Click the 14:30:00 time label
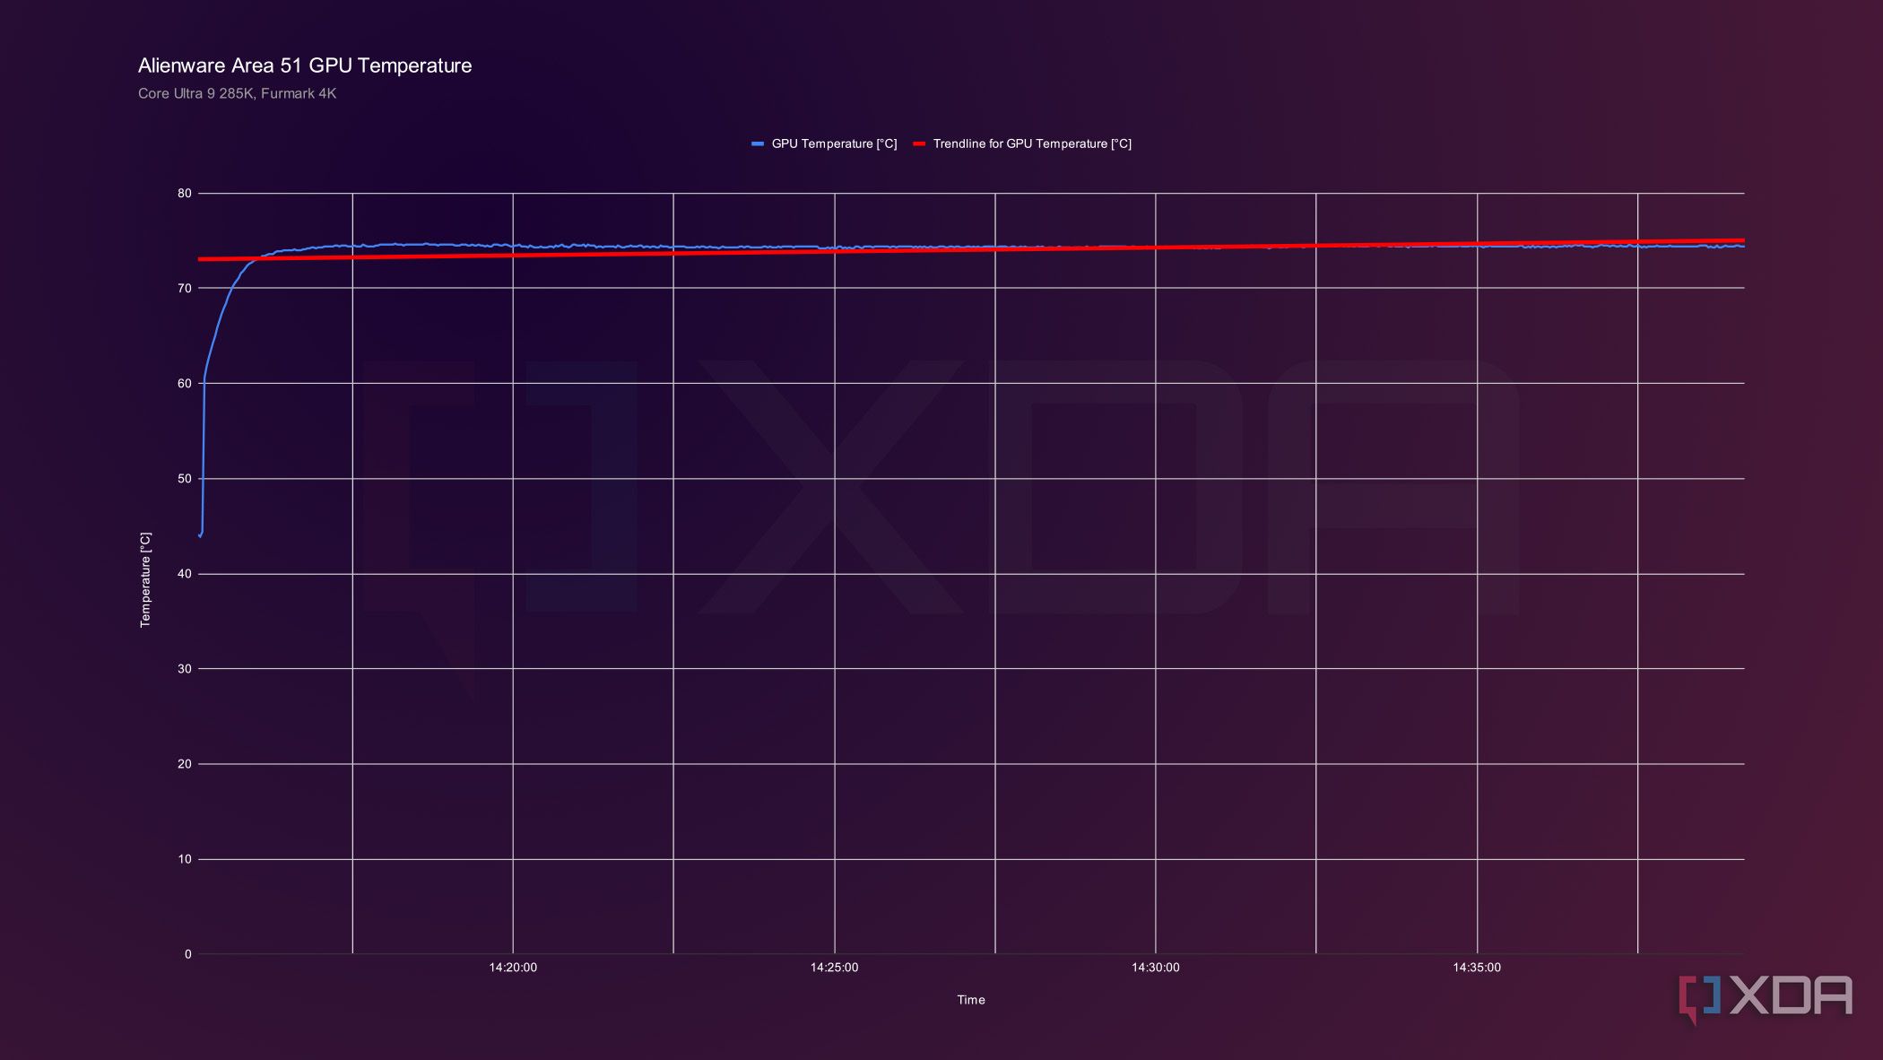The width and height of the screenshot is (1883, 1060). tap(1155, 968)
